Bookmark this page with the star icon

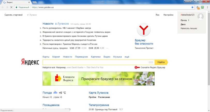192,7
